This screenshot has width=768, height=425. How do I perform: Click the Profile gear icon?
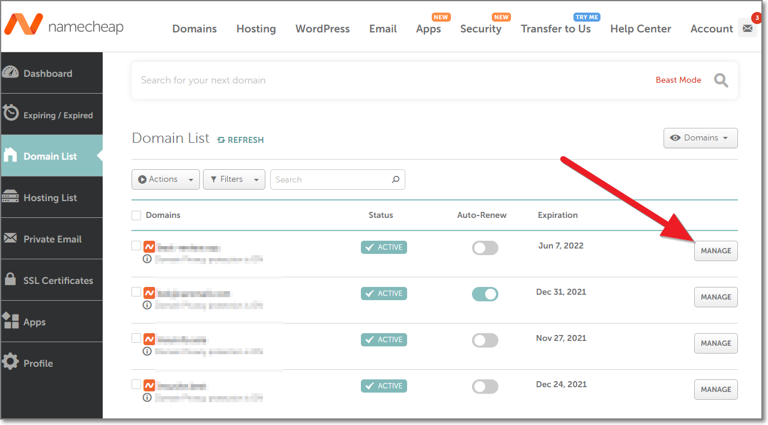(11, 362)
